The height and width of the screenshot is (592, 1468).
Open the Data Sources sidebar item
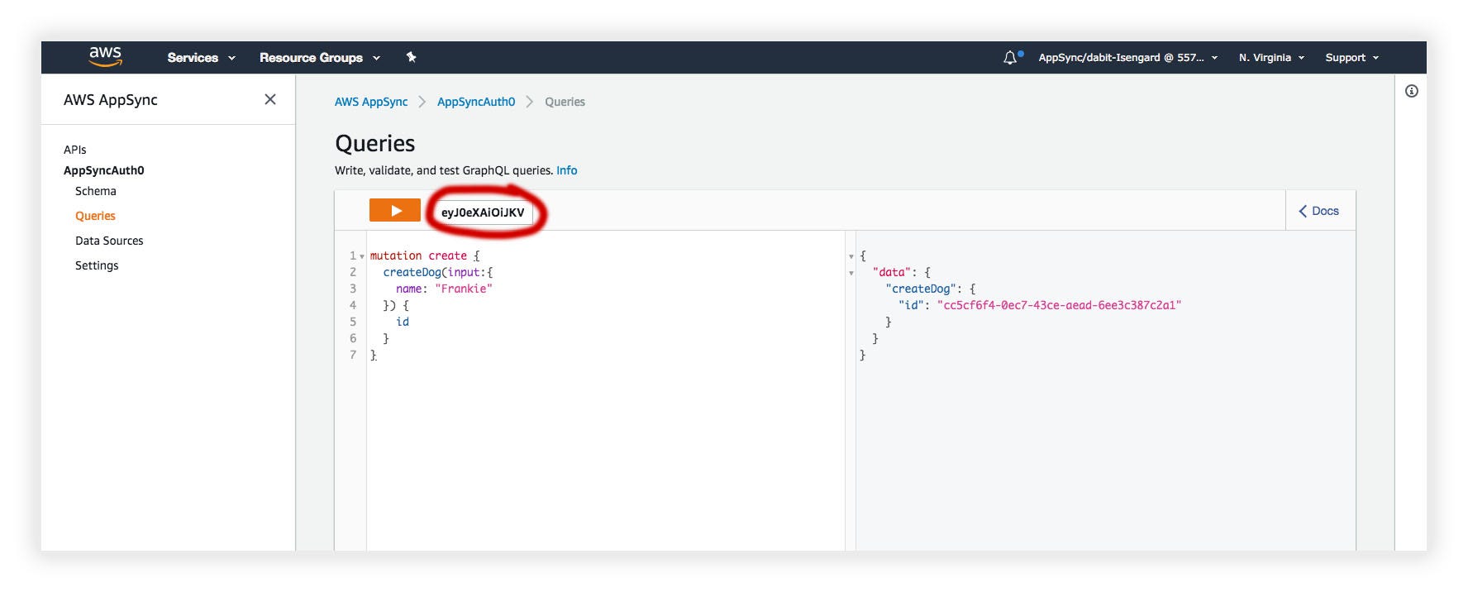click(109, 241)
